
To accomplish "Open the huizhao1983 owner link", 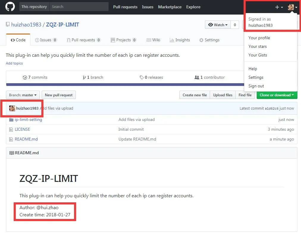I will [x=26, y=25].
